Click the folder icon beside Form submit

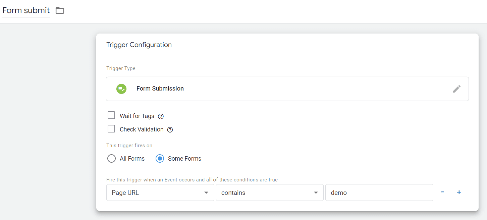[60, 10]
